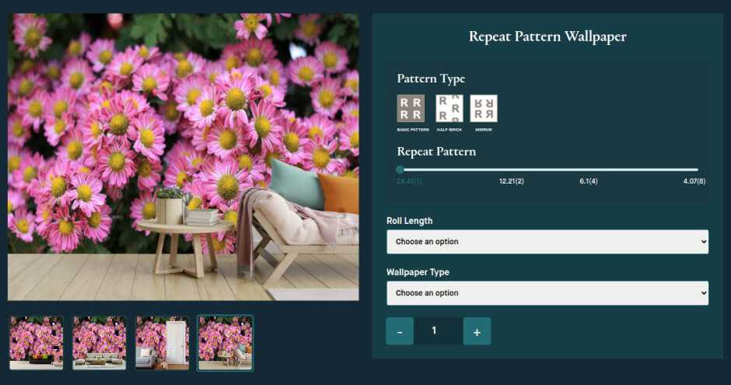Image resolution: width=731 pixels, height=385 pixels.
Task: Click the main flower wallpaper preview image
Action: pos(184,156)
